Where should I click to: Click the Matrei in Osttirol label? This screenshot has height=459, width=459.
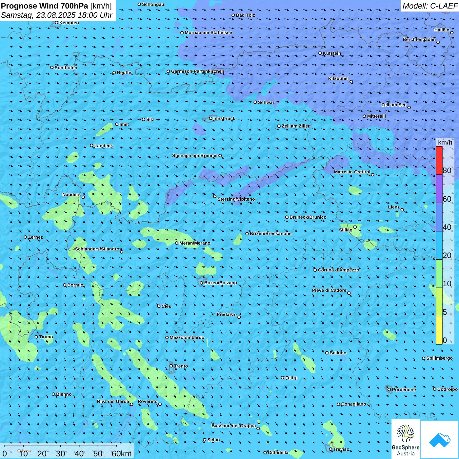(x=352, y=172)
